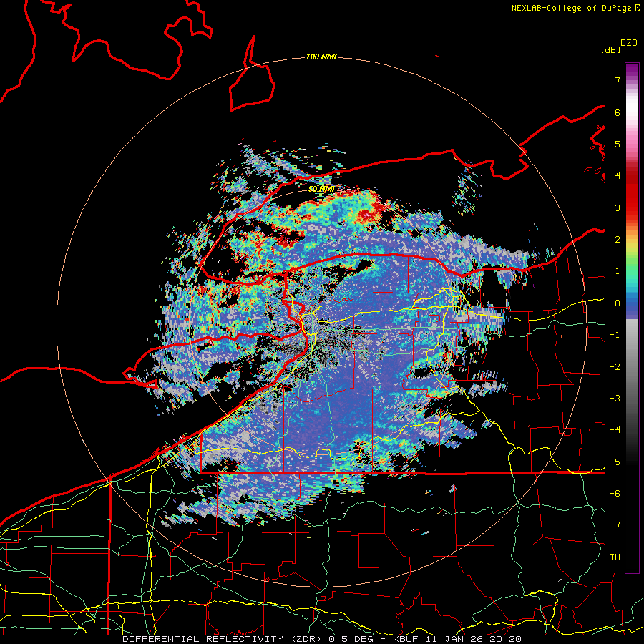644x644 pixels.
Task: Click the 2 value on the color scale
Action: tap(618, 240)
